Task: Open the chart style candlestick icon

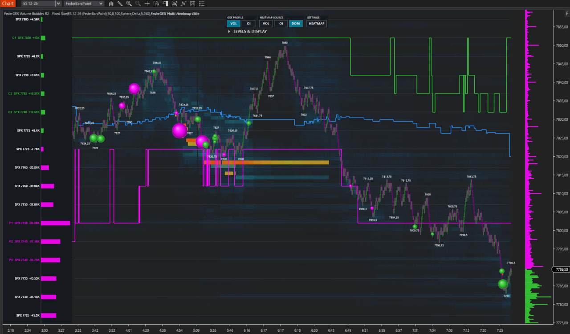Action: [111, 4]
